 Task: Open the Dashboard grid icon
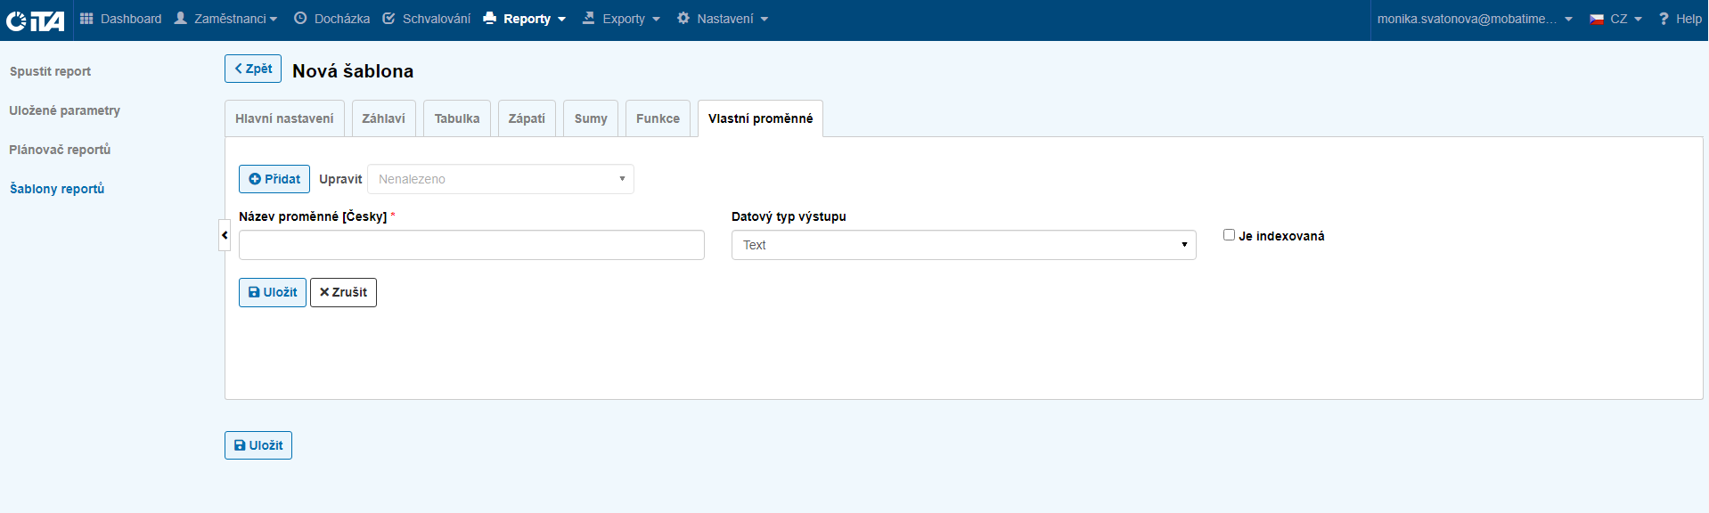click(x=86, y=19)
